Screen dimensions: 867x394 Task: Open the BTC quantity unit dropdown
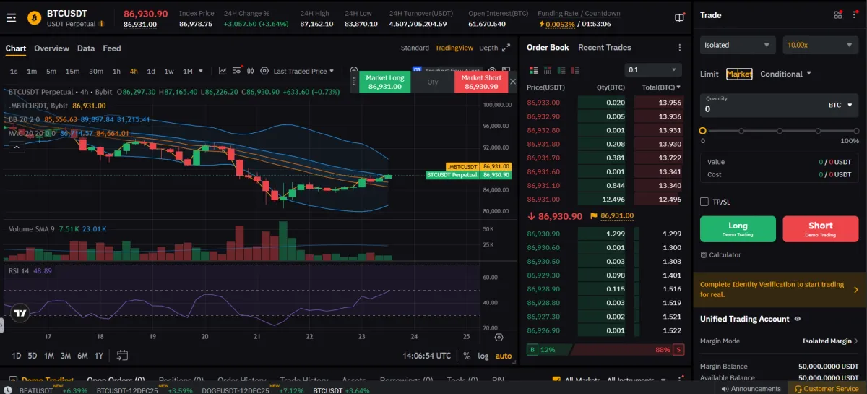click(x=840, y=105)
